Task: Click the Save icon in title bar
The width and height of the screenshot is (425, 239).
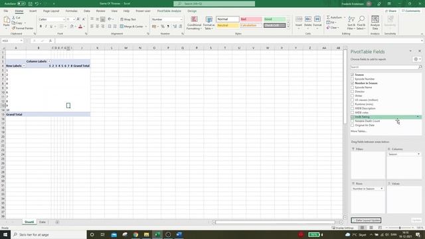Action: pos(31,3)
